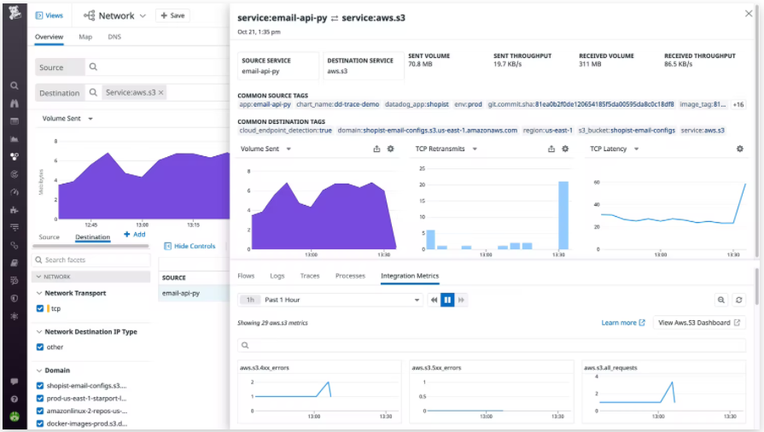Open search from the left sidebar magnifier

coord(14,85)
